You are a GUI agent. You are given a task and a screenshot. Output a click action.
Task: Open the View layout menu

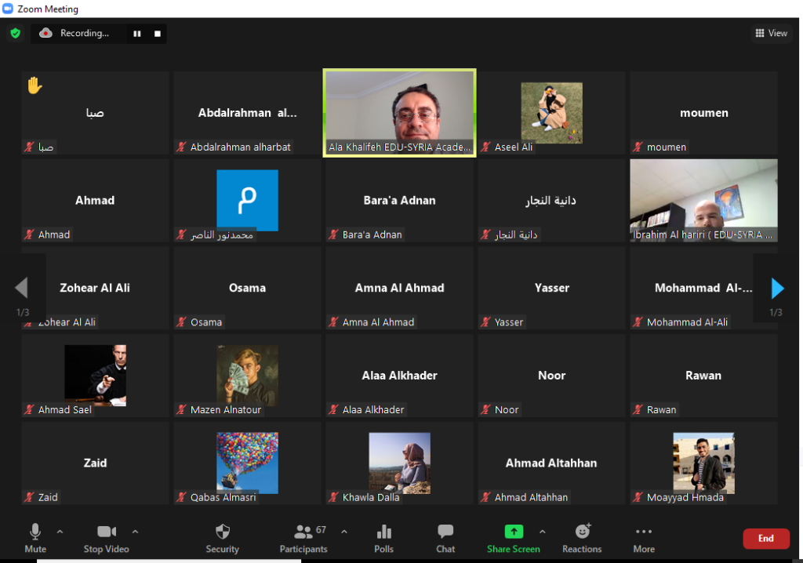[771, 33]
